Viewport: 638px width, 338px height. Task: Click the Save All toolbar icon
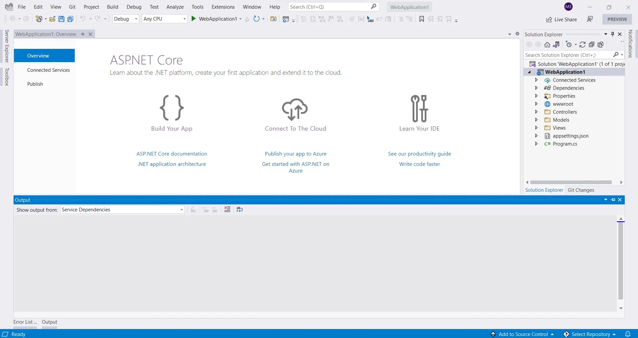tap(70, 19)
